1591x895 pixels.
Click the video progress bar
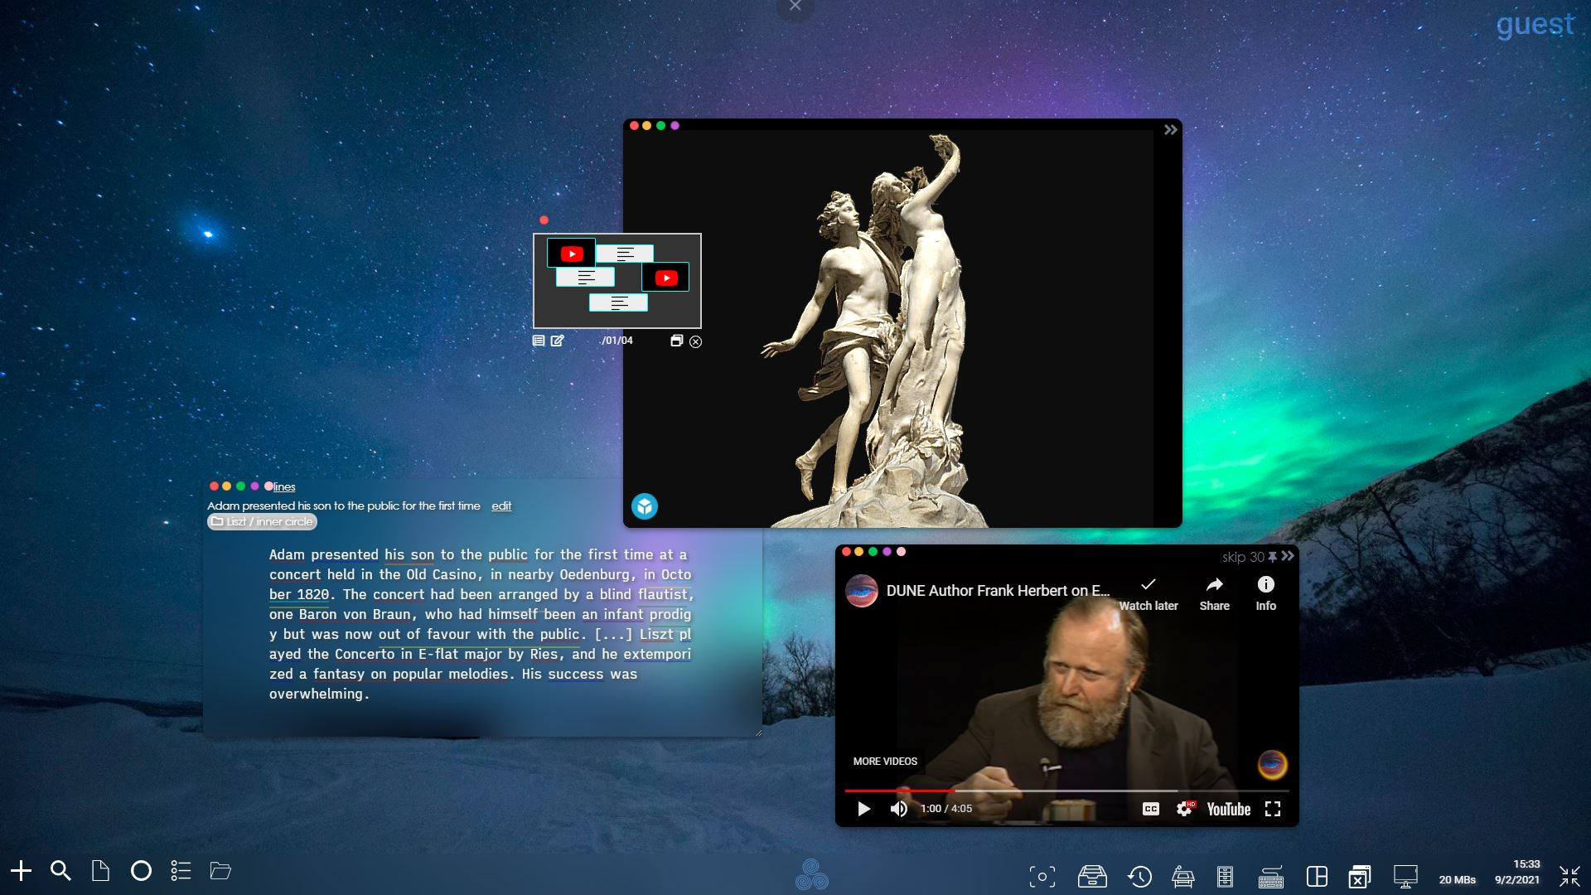pos(1066,791)
